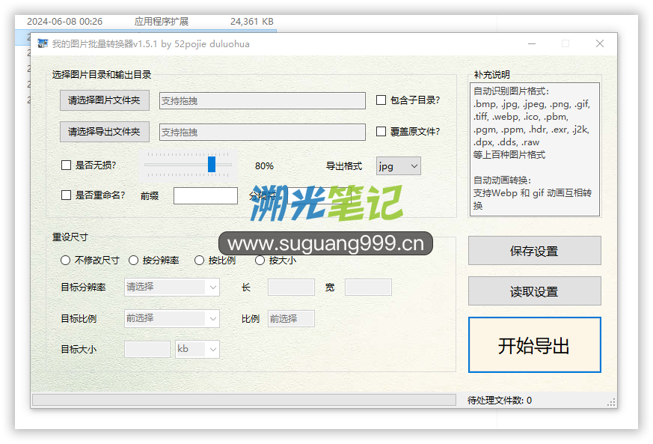The image size is (653, 444).
Task: Open 目标分辨率 dropdown
Action: (172, 288)
